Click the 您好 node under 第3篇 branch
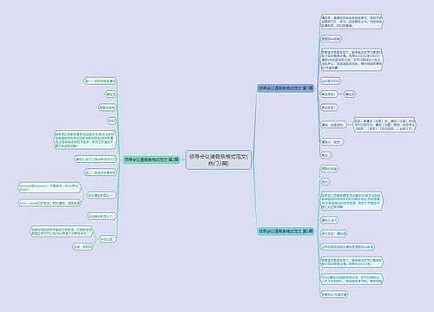Screen dimensions: 434x312 pyautogui.click(x=325, y=182)
